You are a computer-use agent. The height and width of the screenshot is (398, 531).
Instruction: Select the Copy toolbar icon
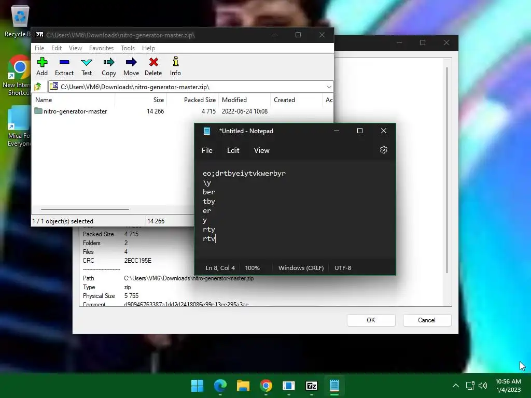coord(109,66)
